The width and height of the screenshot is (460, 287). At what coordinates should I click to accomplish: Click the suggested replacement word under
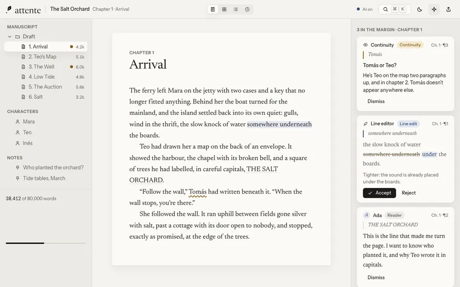[429, 155]
